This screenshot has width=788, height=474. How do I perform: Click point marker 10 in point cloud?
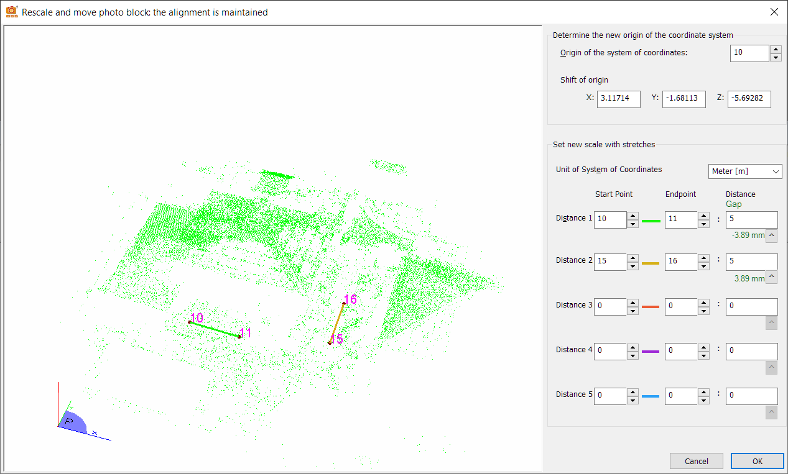coord(190,322)
